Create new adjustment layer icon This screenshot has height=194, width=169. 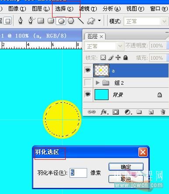pos(128,112)
